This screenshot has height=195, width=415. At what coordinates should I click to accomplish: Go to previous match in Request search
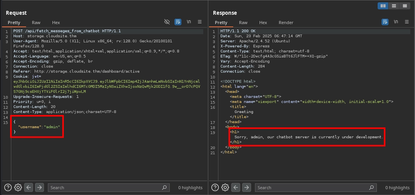click(29, 188)
